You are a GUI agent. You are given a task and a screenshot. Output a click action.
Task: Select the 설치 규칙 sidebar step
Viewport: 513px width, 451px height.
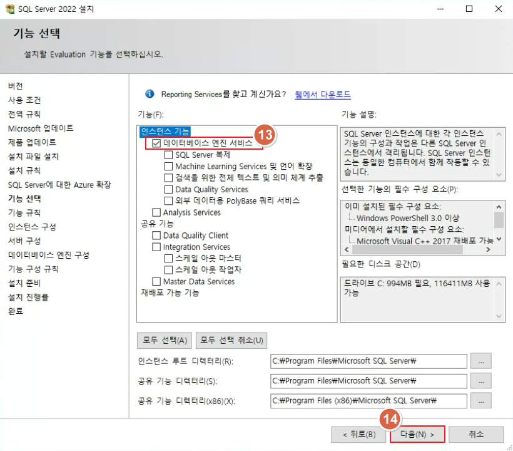[24, 170]
